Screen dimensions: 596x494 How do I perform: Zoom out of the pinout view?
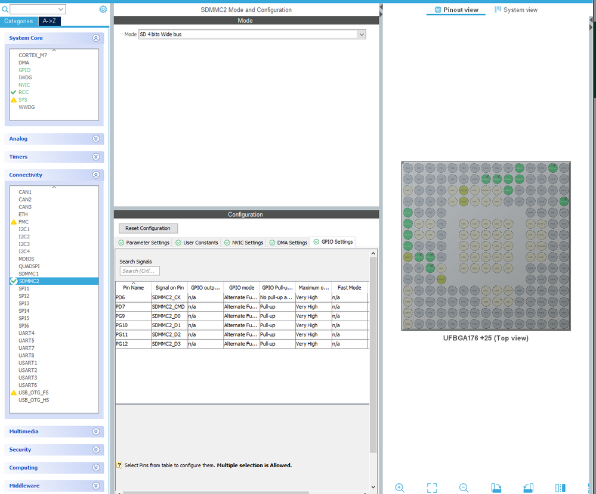[x=464, y=487]
